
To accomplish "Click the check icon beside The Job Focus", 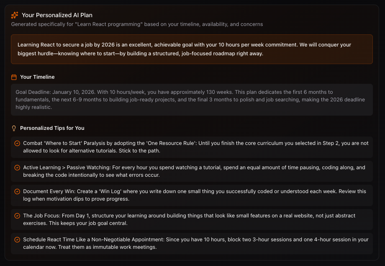I will tap(17, 216).
